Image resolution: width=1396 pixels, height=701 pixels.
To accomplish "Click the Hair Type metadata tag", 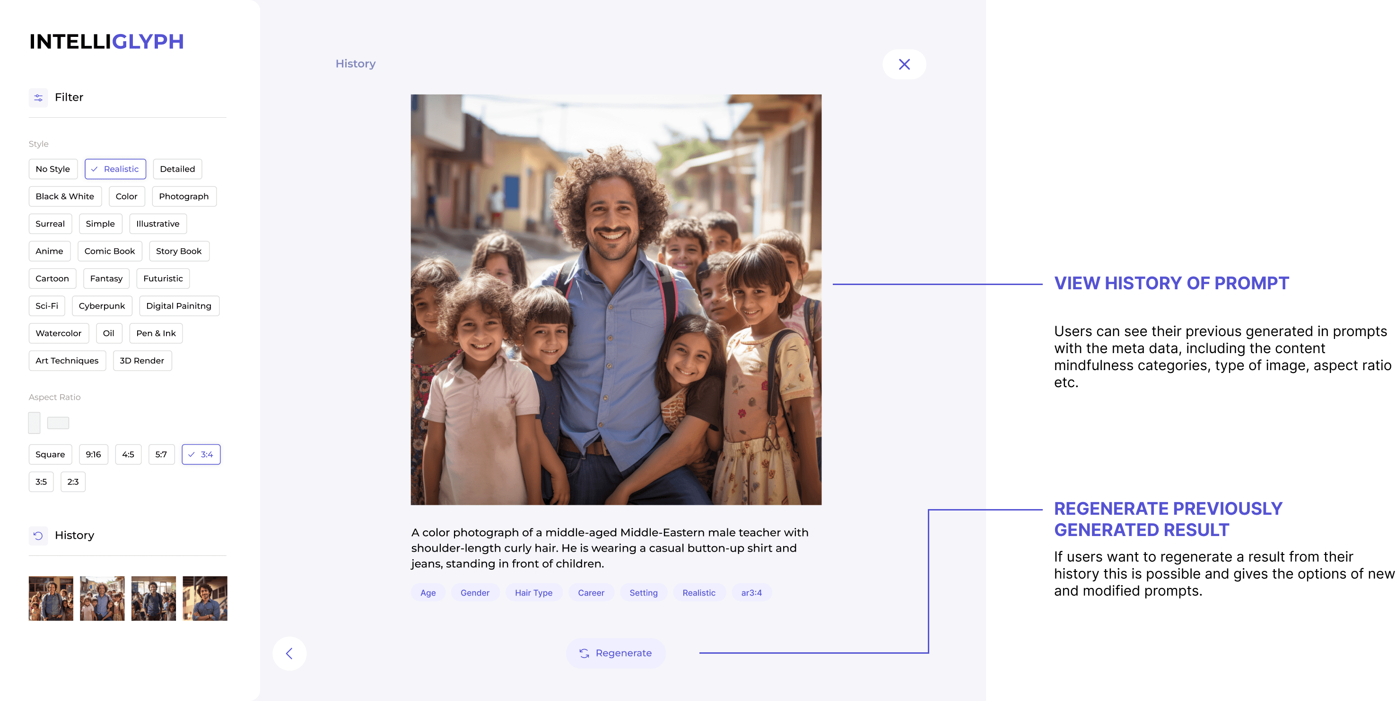I will click(533, 593).
